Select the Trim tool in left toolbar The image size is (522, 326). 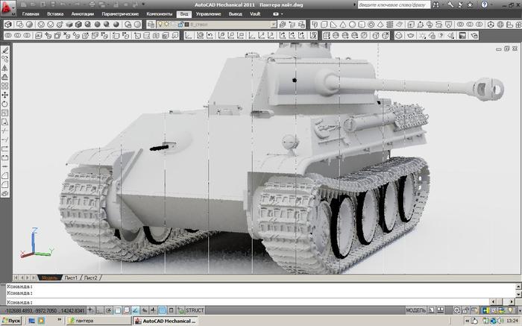[5, 131]
